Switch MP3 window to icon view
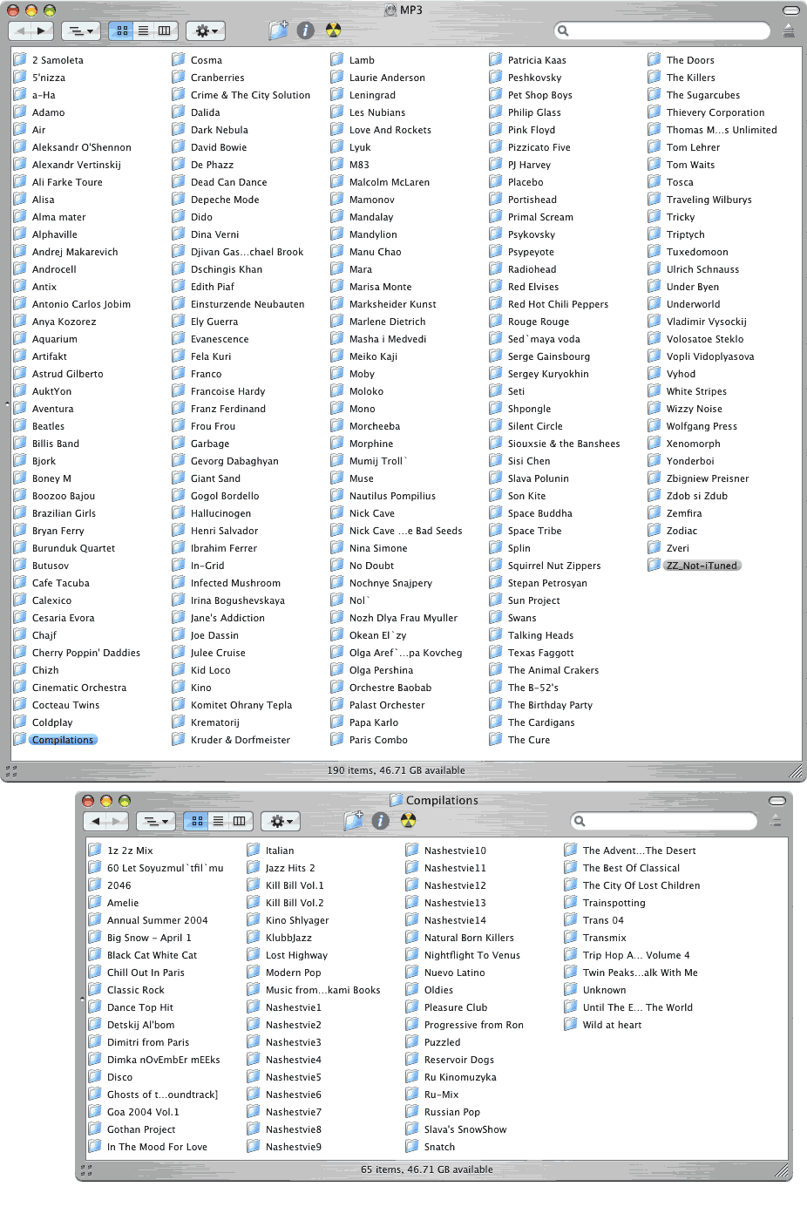The height and width of the screenshot is (1220, 807). pyautogui.click(x=122, y=30)
